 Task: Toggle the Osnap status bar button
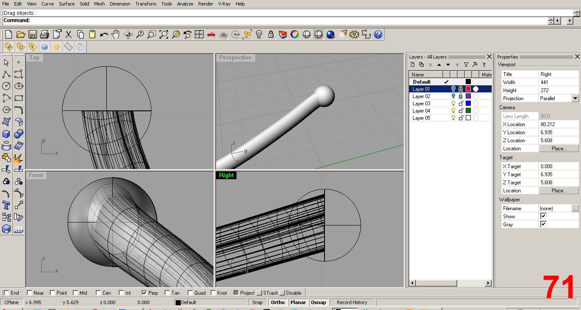click(x=318, y=302)
